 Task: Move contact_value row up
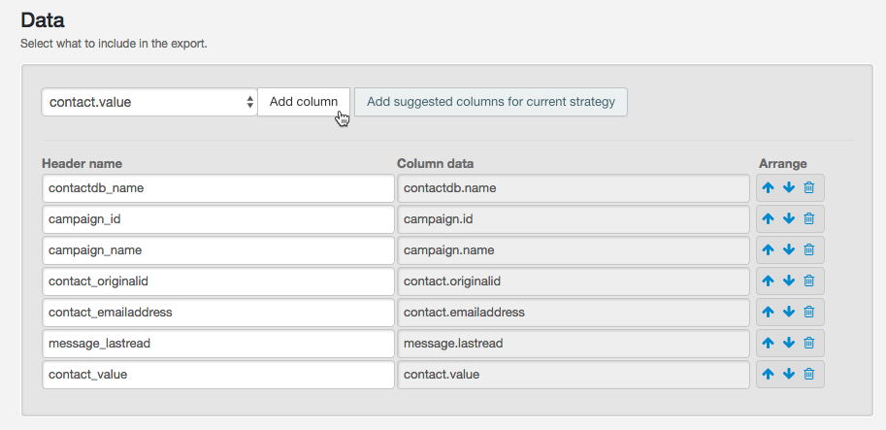768,375
